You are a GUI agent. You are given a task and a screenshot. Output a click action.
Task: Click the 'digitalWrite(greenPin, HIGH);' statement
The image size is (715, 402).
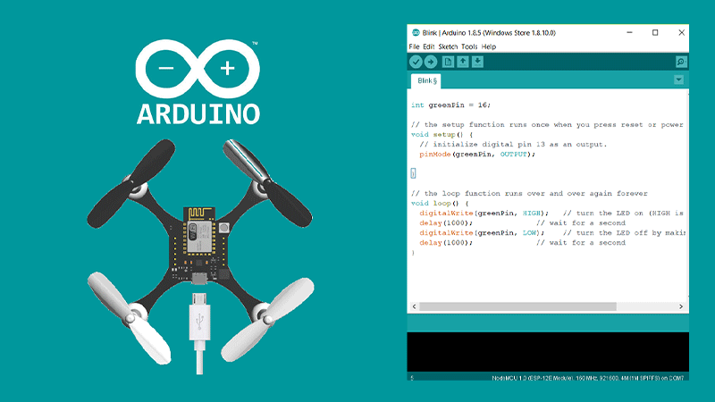point(484,213)
